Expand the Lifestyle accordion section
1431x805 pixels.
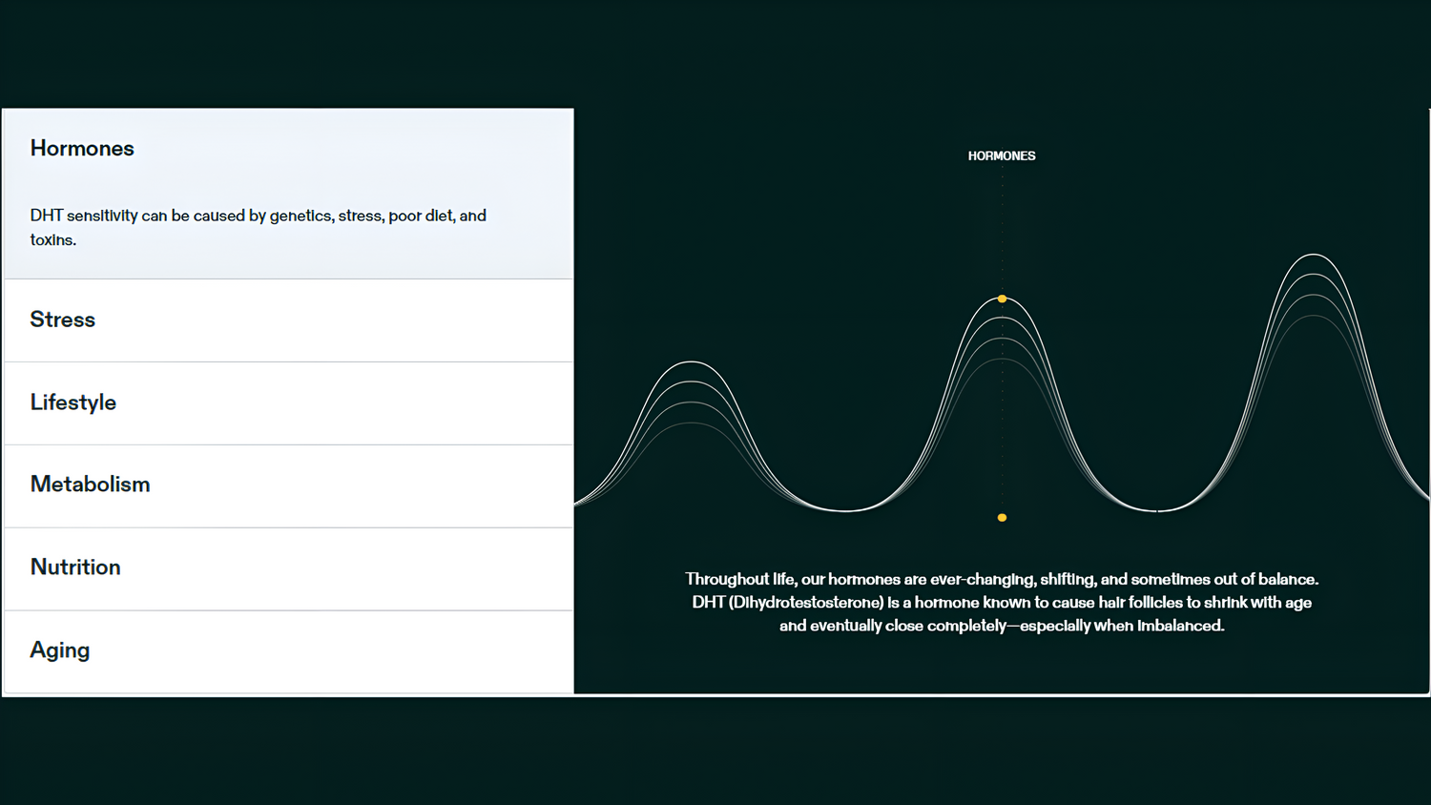(x=73, y=402)
